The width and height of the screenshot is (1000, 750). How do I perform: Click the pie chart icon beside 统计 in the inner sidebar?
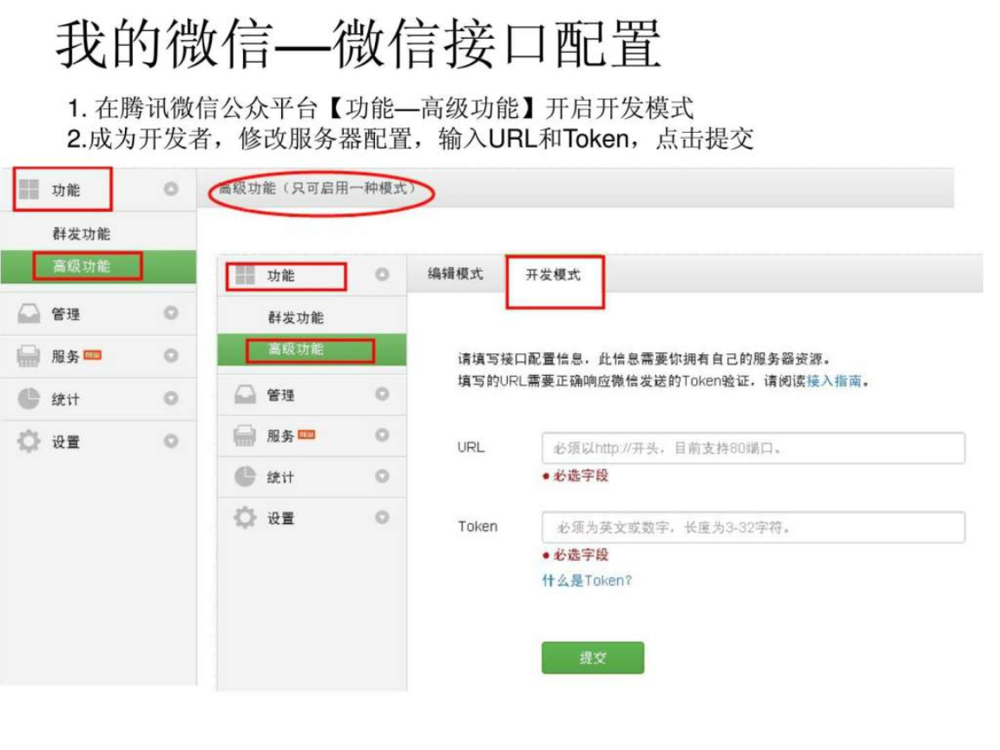(x=245, y=477)
